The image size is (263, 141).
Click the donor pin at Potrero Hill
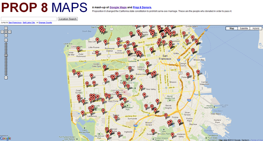[188, 75]
